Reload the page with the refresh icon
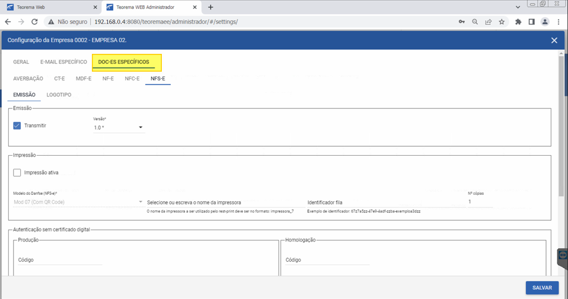 point(34,22)
